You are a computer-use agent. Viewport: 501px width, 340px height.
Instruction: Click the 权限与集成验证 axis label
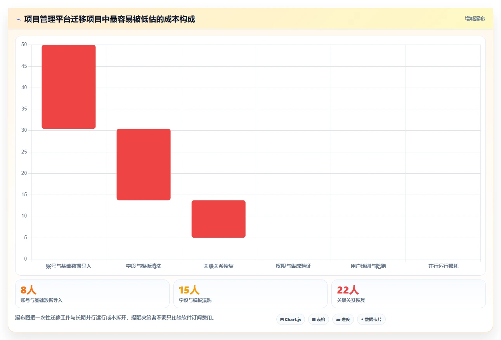[x=293, y=266]
